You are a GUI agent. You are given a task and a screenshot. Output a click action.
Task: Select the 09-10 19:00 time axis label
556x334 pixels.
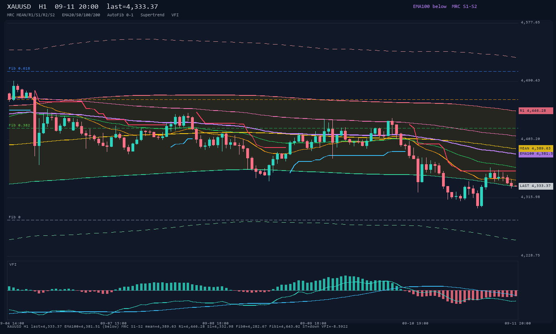[415, 323]
